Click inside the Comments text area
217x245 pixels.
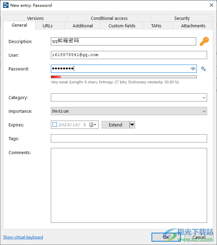[x=129, y=185]
